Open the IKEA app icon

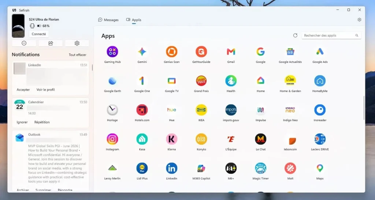(x=201, y=110)
